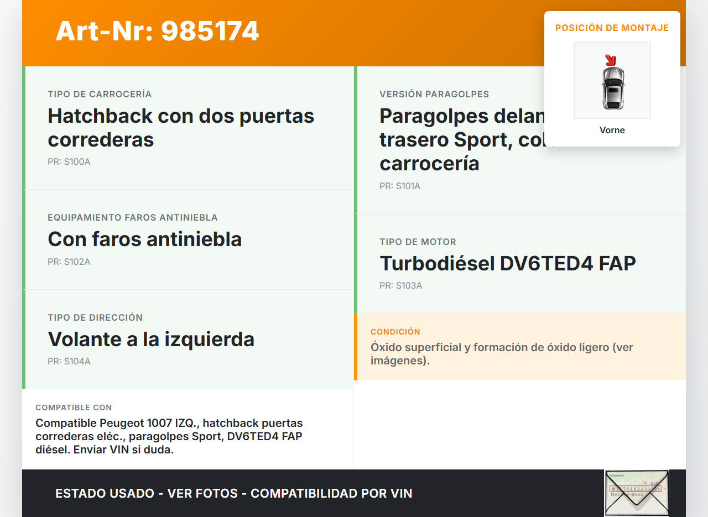Select the Peugeot 1007 compatibility text
The width and height of the screenshot is (708, 517).
coord(169,436)
